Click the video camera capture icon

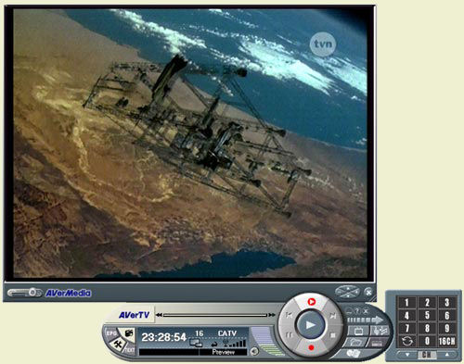[129, 333]
